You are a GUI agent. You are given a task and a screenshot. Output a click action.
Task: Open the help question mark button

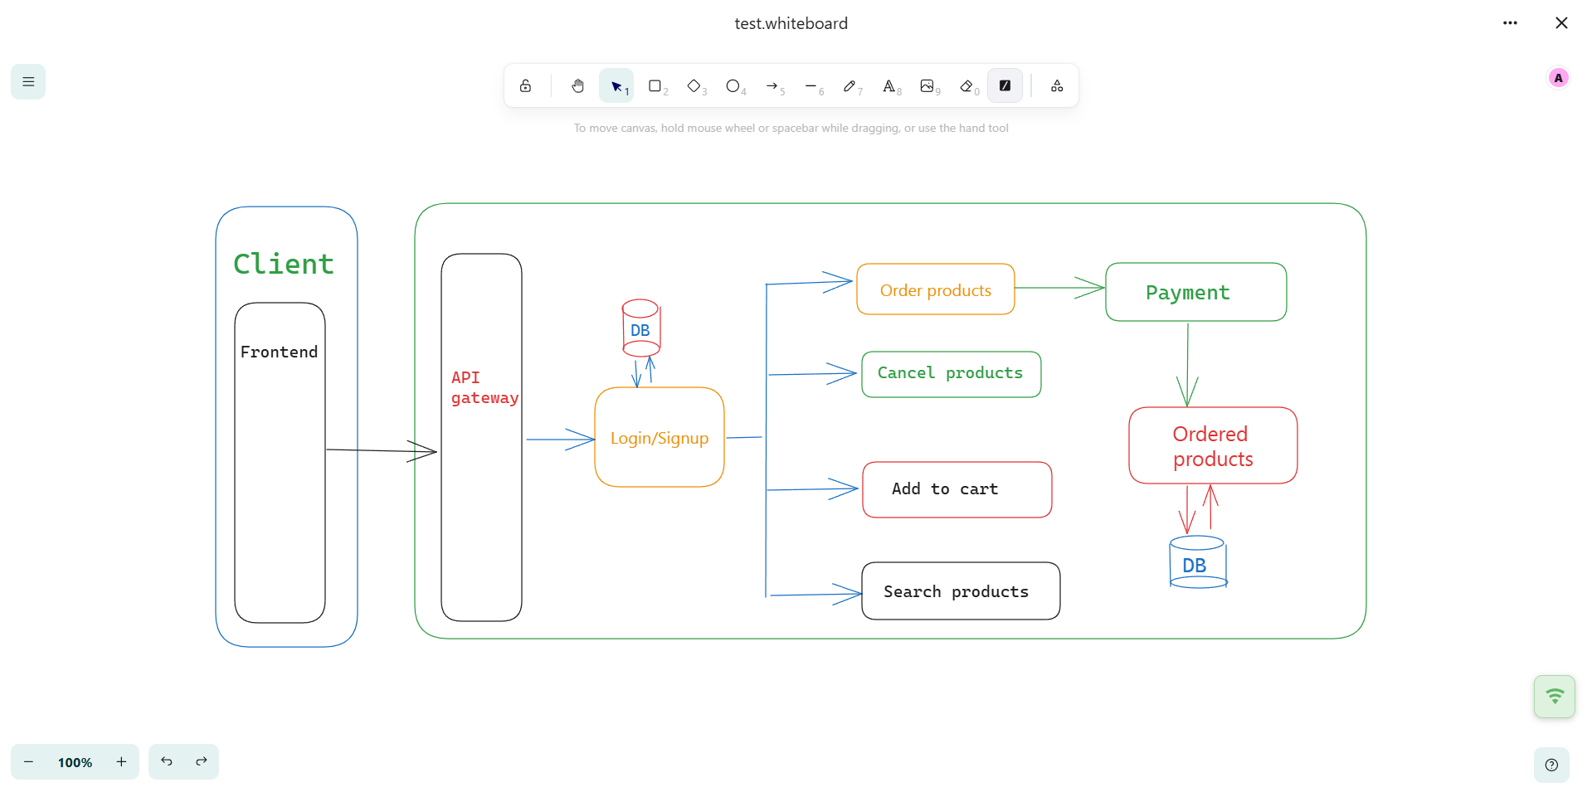point(1551,765)
